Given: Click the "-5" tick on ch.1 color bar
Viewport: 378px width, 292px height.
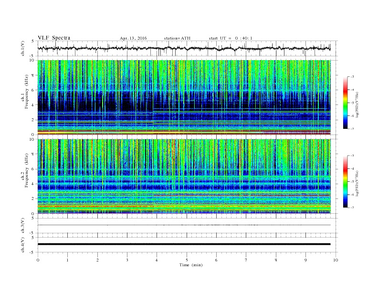Looking at the screenshot, I should [352, 103].
